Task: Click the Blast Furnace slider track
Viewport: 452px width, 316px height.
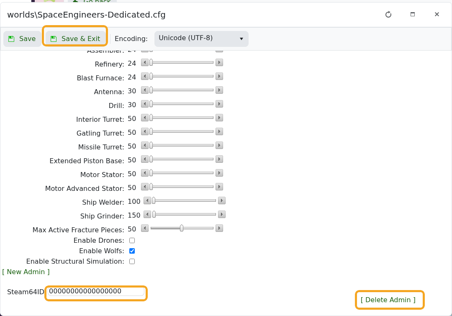Action: (x=182, y=76)
